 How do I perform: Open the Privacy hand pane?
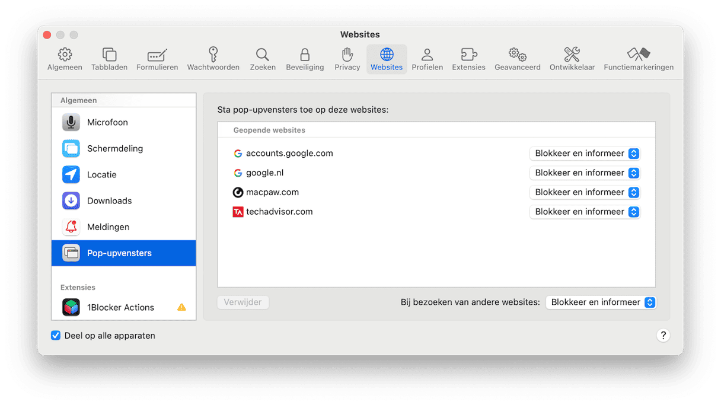click(347, 59)
